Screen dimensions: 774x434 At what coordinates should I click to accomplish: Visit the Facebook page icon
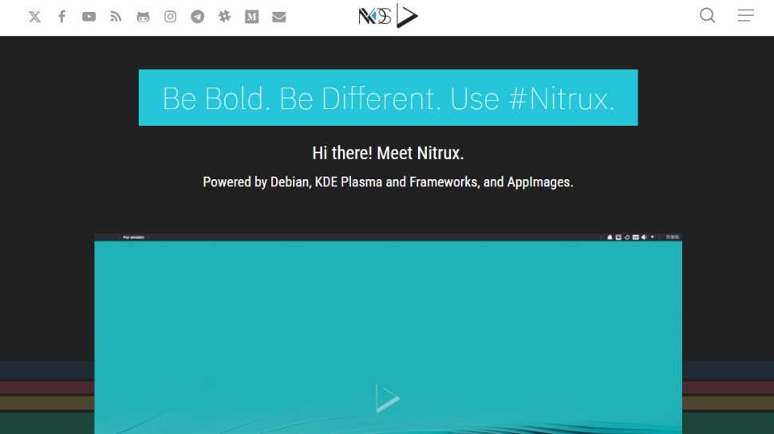pyautogui.click(x=61, y=17)
